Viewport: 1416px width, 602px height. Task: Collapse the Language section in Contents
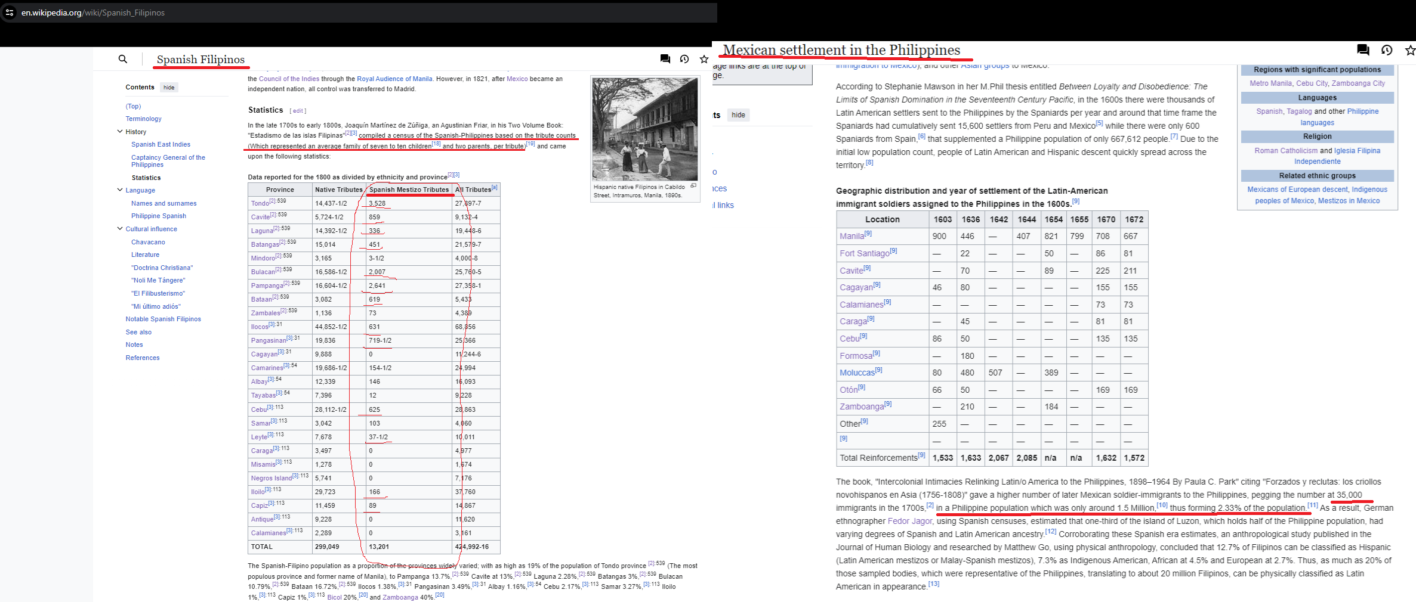click(120, 190)
